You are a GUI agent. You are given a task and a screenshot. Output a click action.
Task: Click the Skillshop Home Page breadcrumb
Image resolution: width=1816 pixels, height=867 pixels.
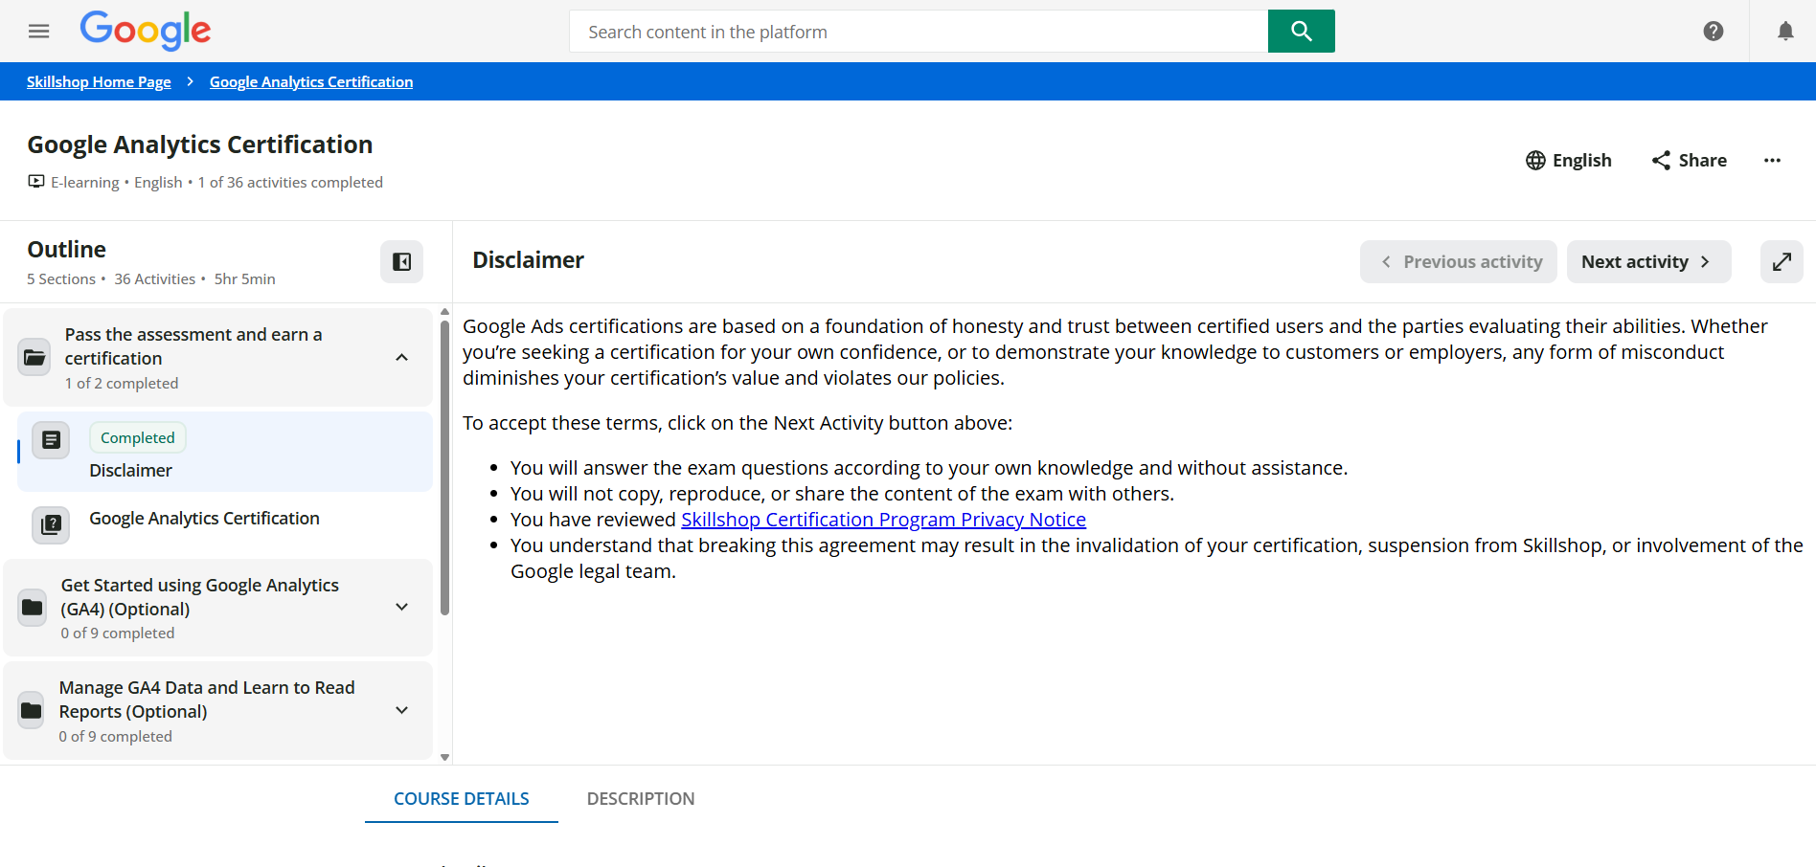[x=99, y=82]
